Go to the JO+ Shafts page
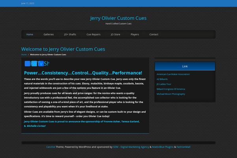The height and width of the screenshot is (158, 237). (70, 34)
